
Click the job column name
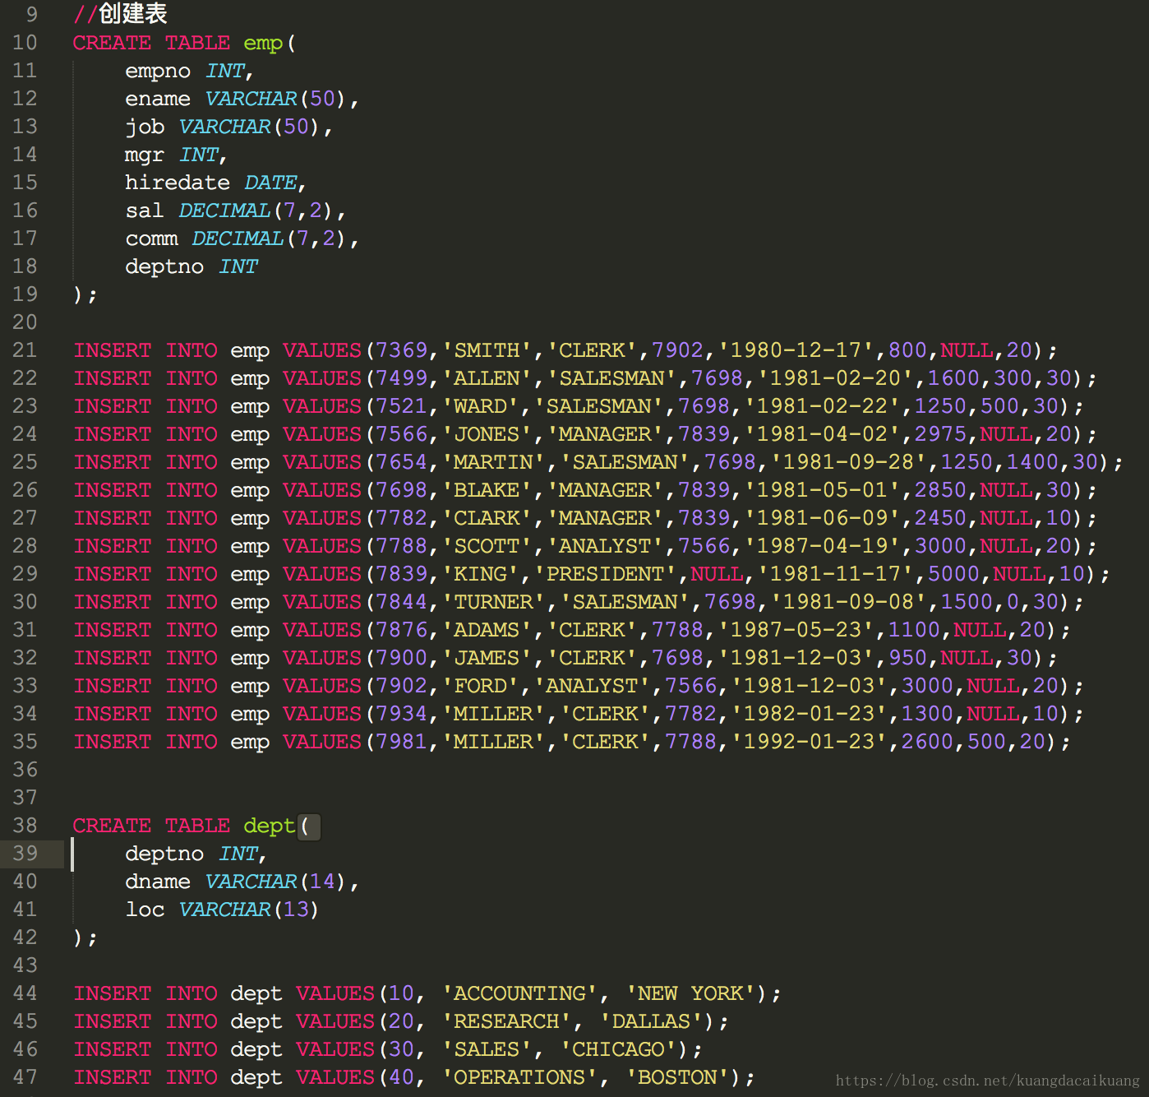coord(145,127)
